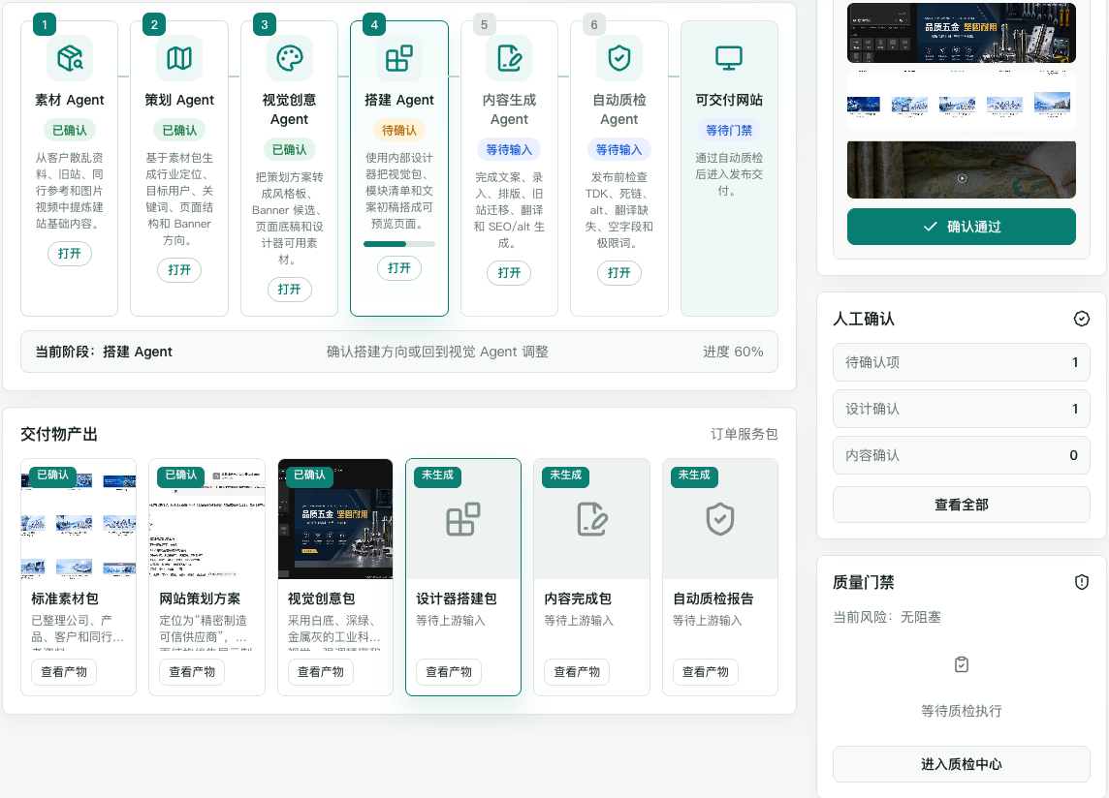View 网站策划方案 via 查看产物

click(192, 671)
